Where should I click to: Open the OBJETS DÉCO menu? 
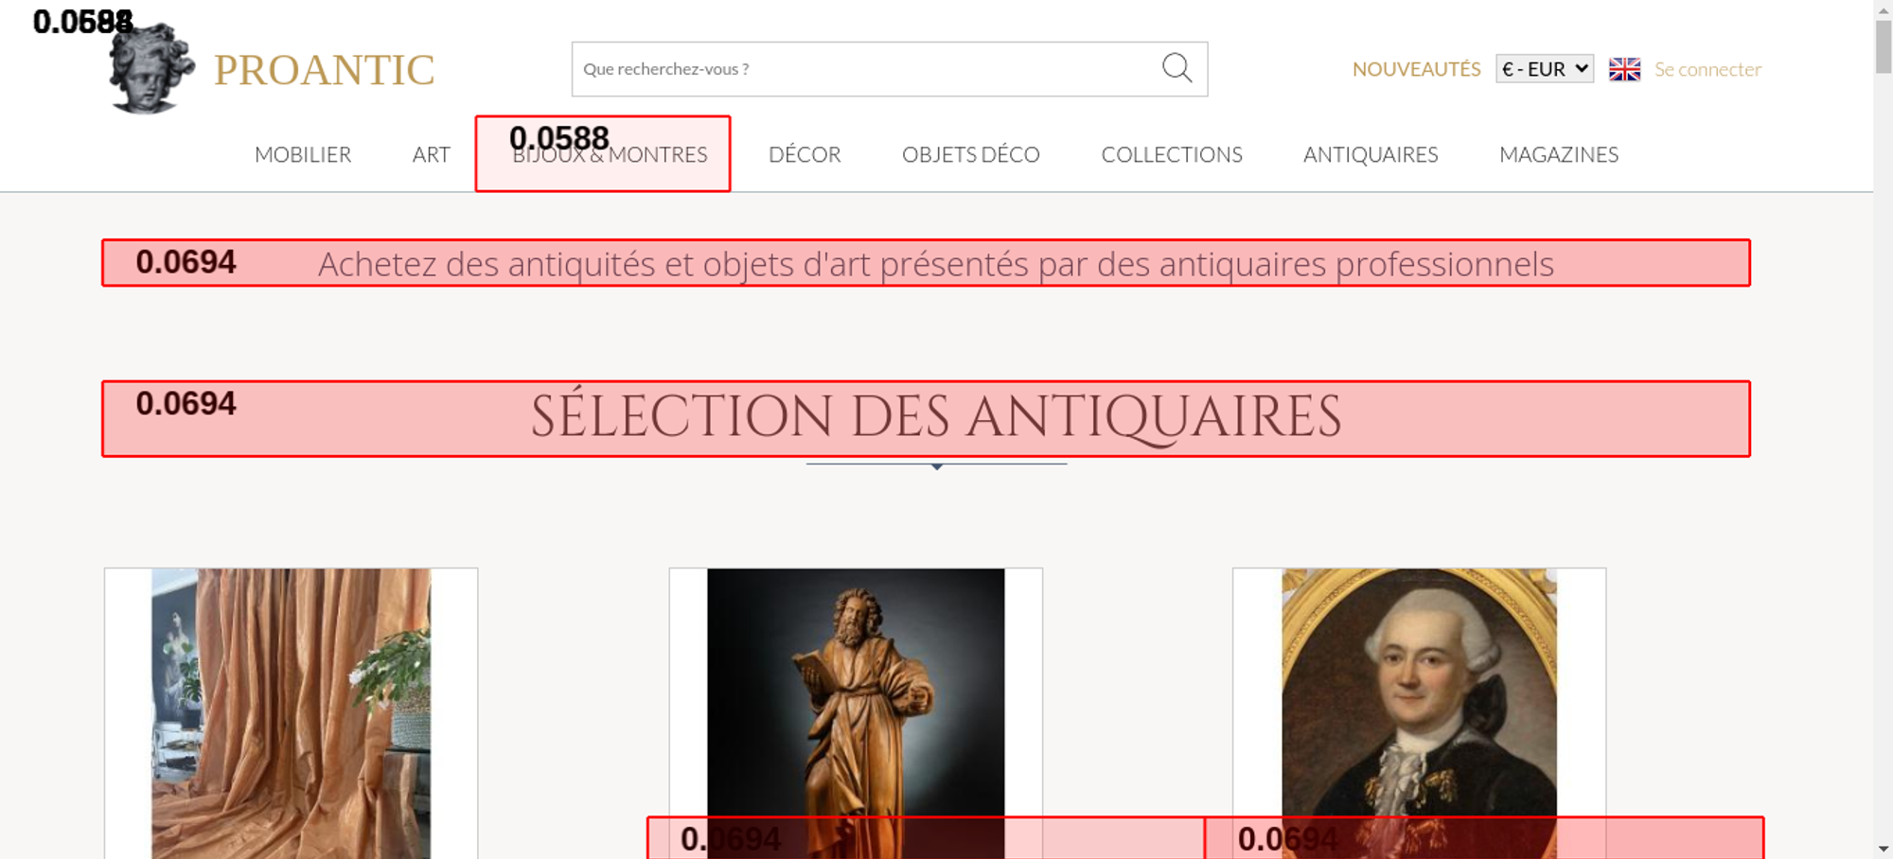[x=970, y=154]
